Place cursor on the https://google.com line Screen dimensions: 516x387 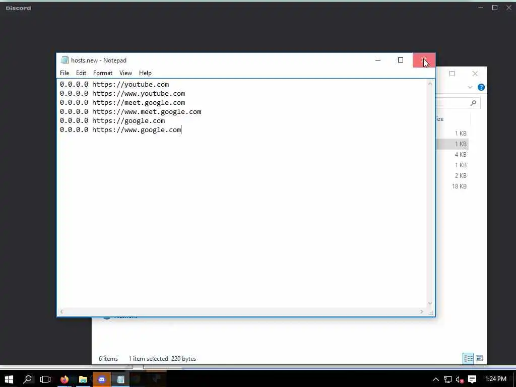tap(112, 121)
